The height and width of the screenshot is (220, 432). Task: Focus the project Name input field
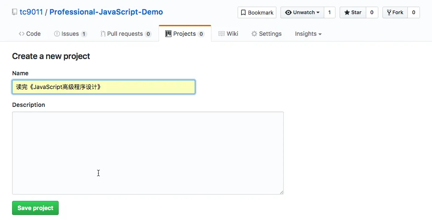click(x=104, y=87)
